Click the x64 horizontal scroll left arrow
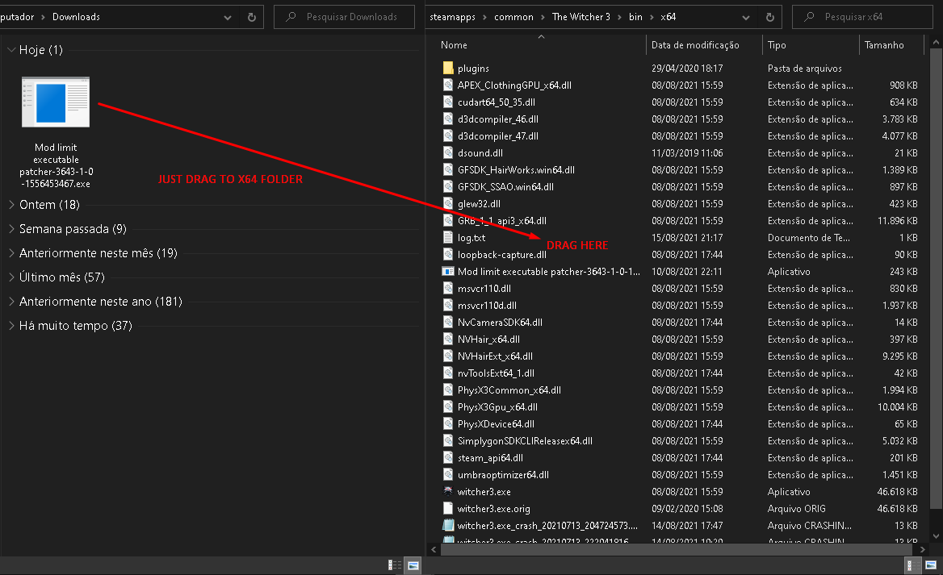The height and width of the screenshot is (575, 943). point(434,549)
